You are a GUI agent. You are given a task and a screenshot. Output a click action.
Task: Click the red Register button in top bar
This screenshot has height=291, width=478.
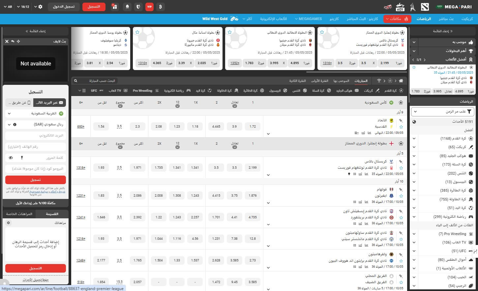[94, 7]
